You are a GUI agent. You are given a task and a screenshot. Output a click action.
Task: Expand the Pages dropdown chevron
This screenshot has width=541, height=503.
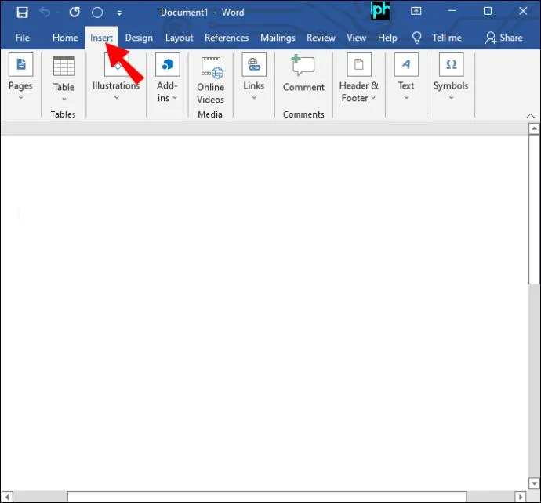(x=20, y=98)
